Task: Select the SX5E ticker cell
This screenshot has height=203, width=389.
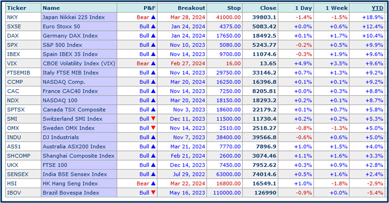Action: [x=24, y=26]
